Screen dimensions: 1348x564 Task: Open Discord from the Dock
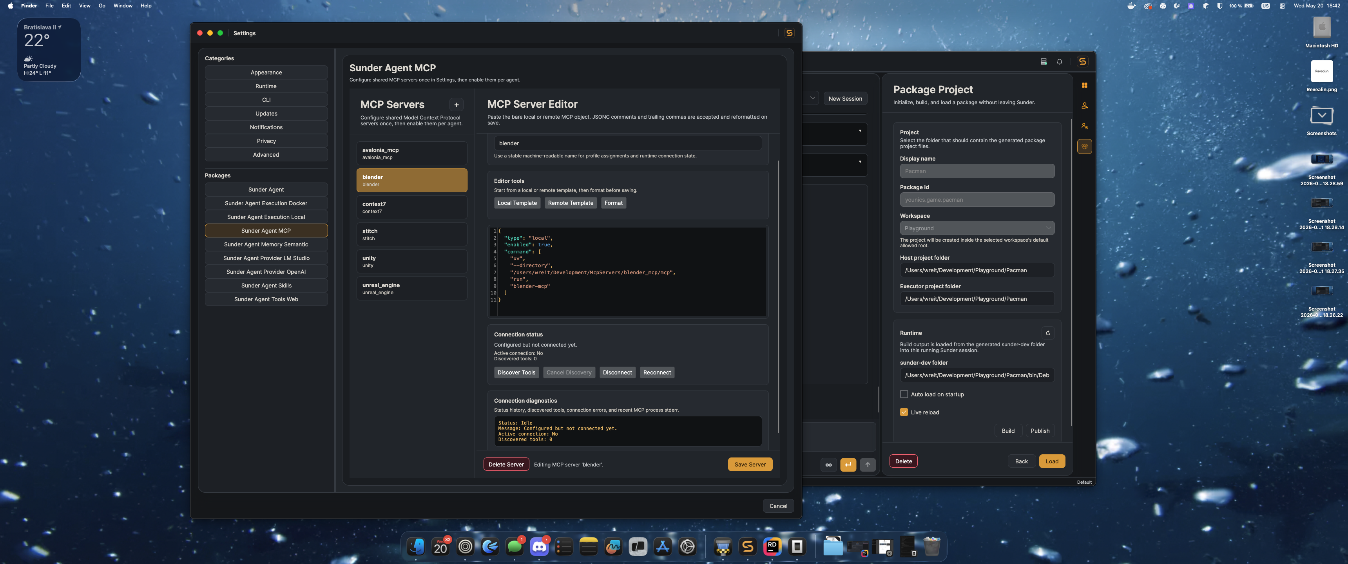(539, 547)
